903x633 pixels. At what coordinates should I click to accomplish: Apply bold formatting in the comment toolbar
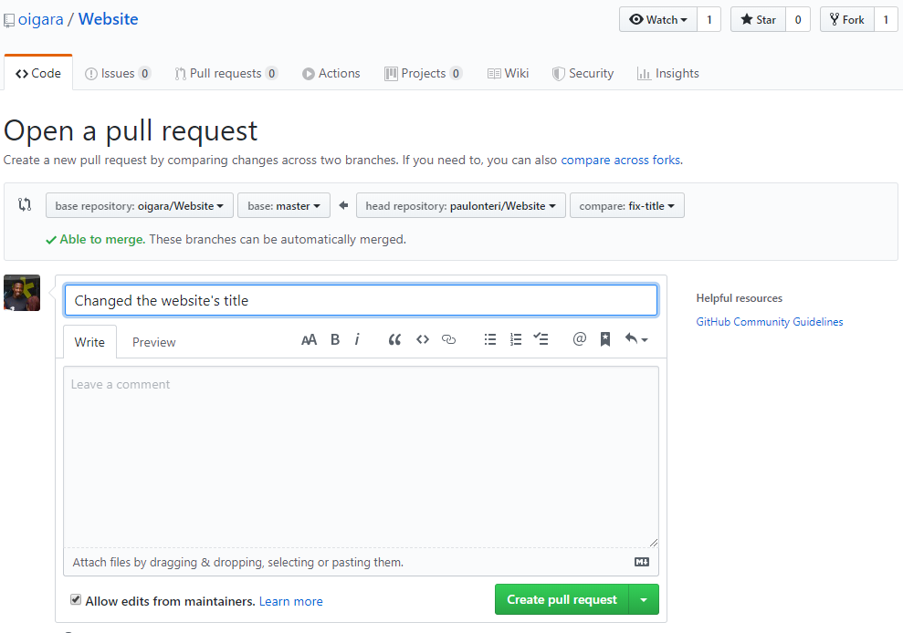tap(334, 338)
